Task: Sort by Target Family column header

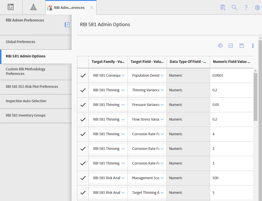Action: 108,62
